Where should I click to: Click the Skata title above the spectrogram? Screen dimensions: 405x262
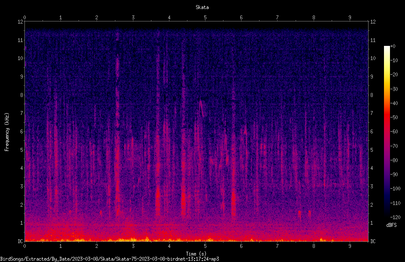coord(202,7)
